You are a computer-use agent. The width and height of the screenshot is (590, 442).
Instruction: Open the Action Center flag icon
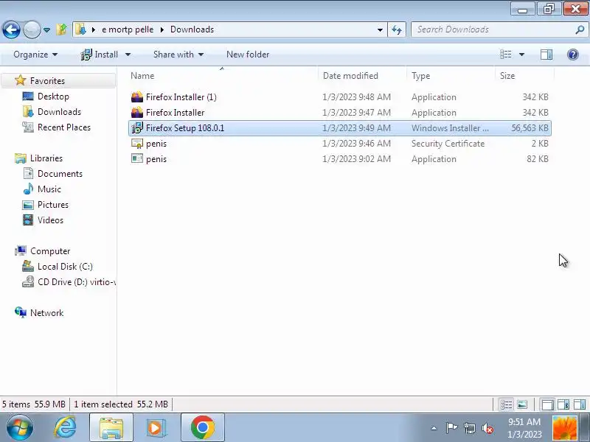[451, 428]
